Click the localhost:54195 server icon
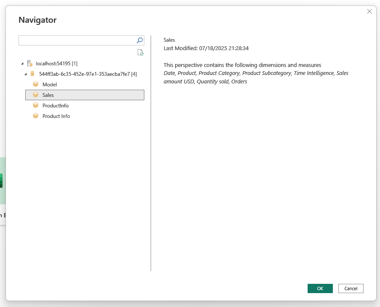The width and height of the screenshot is (380, 307). [x=30, y=63]
